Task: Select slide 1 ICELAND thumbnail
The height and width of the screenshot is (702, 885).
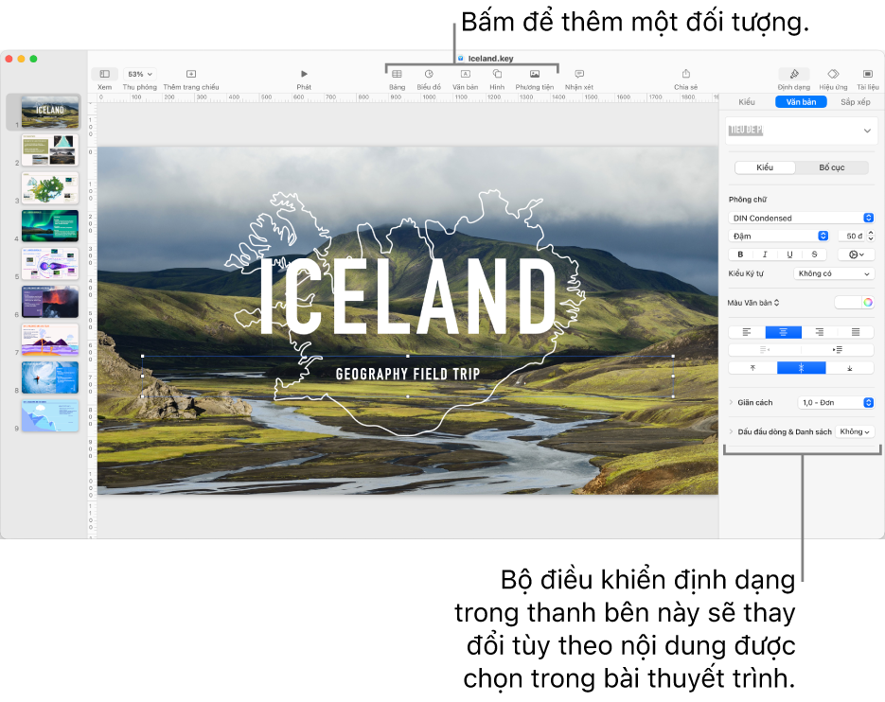Action: pyautogui.click(x=50, y=112)
